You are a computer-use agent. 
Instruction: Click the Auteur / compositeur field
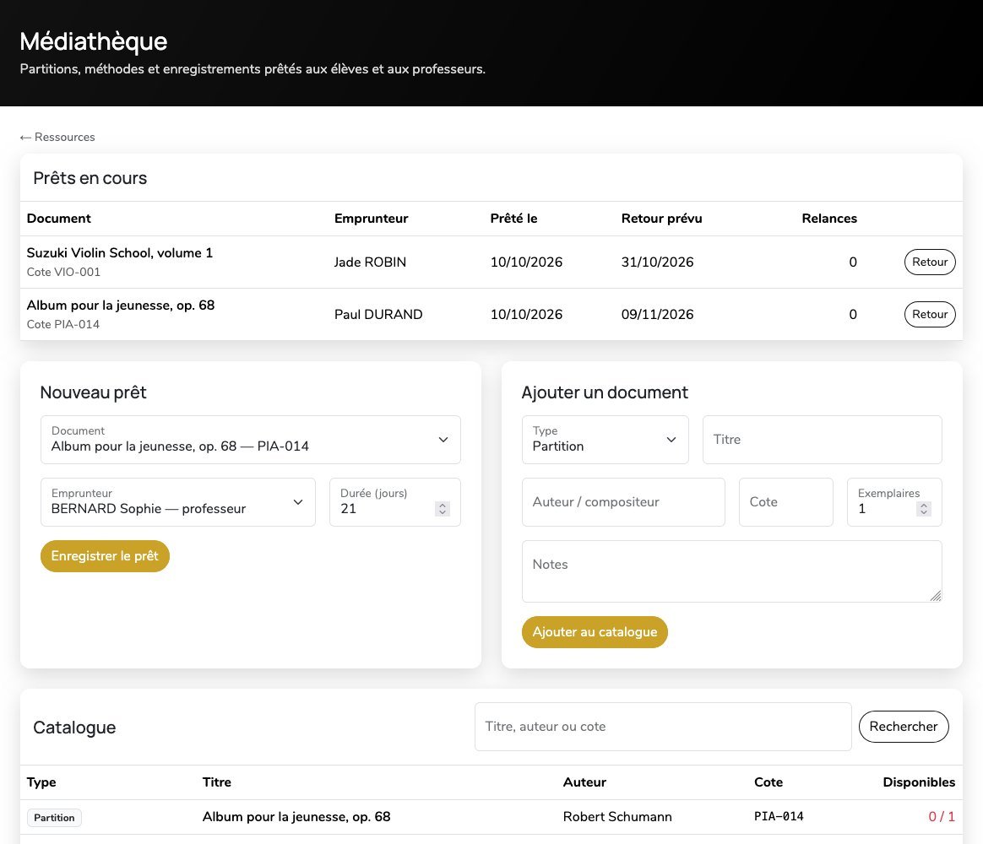pos(623,502)
